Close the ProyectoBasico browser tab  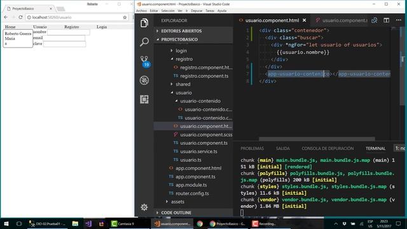click(x=51, y=8)
